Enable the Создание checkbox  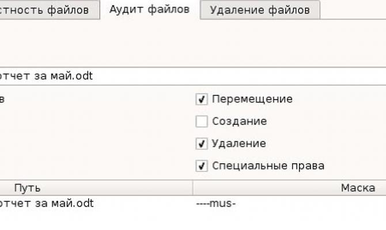[x=202, y=122]
